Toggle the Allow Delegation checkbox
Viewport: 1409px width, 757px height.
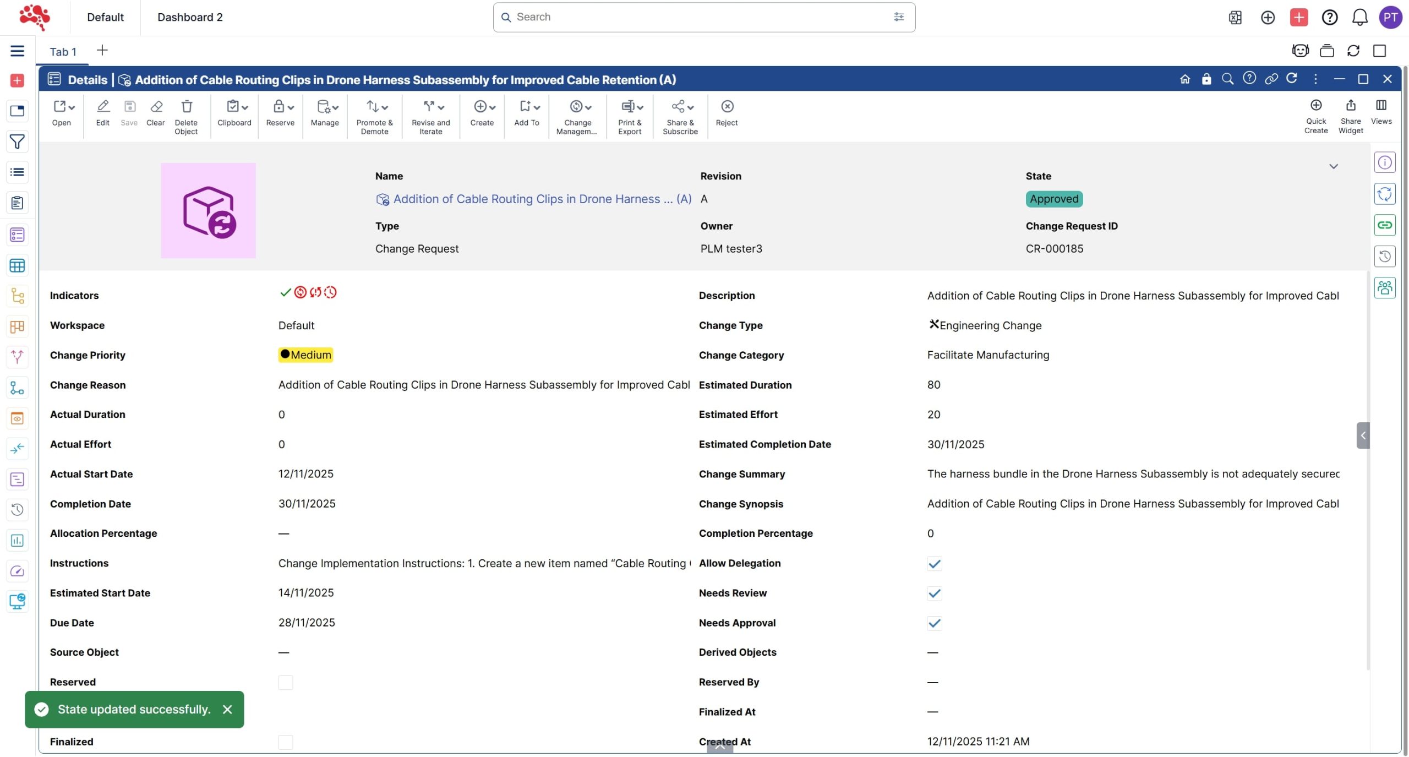[934, 564]
